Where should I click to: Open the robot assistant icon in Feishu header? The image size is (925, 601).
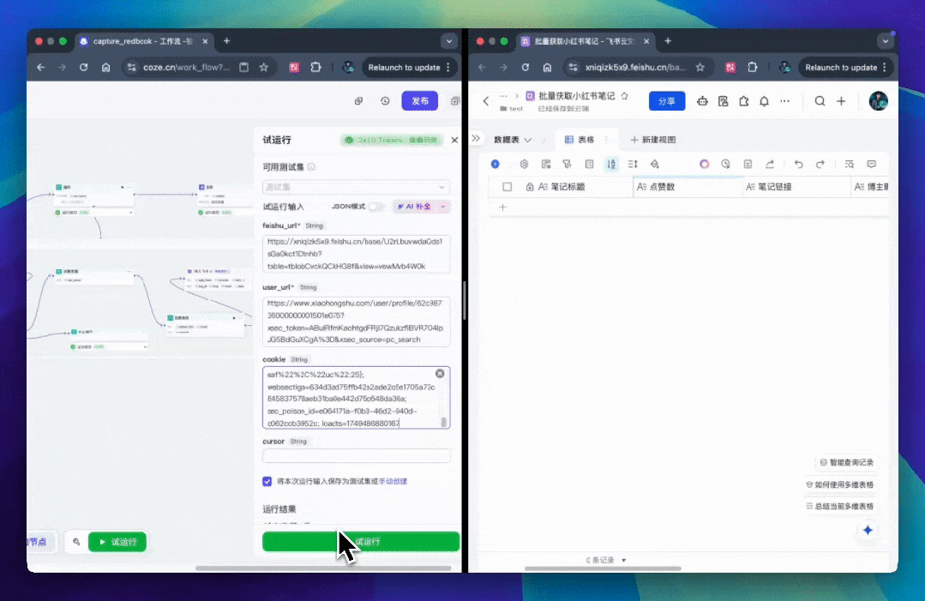[x=702, y=101]
